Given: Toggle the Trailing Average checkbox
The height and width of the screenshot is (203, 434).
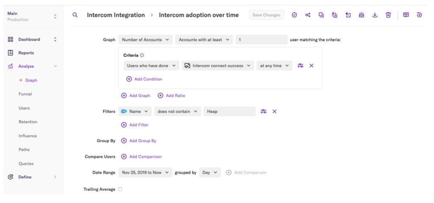Looking at the screenshot, I should 120,189.
